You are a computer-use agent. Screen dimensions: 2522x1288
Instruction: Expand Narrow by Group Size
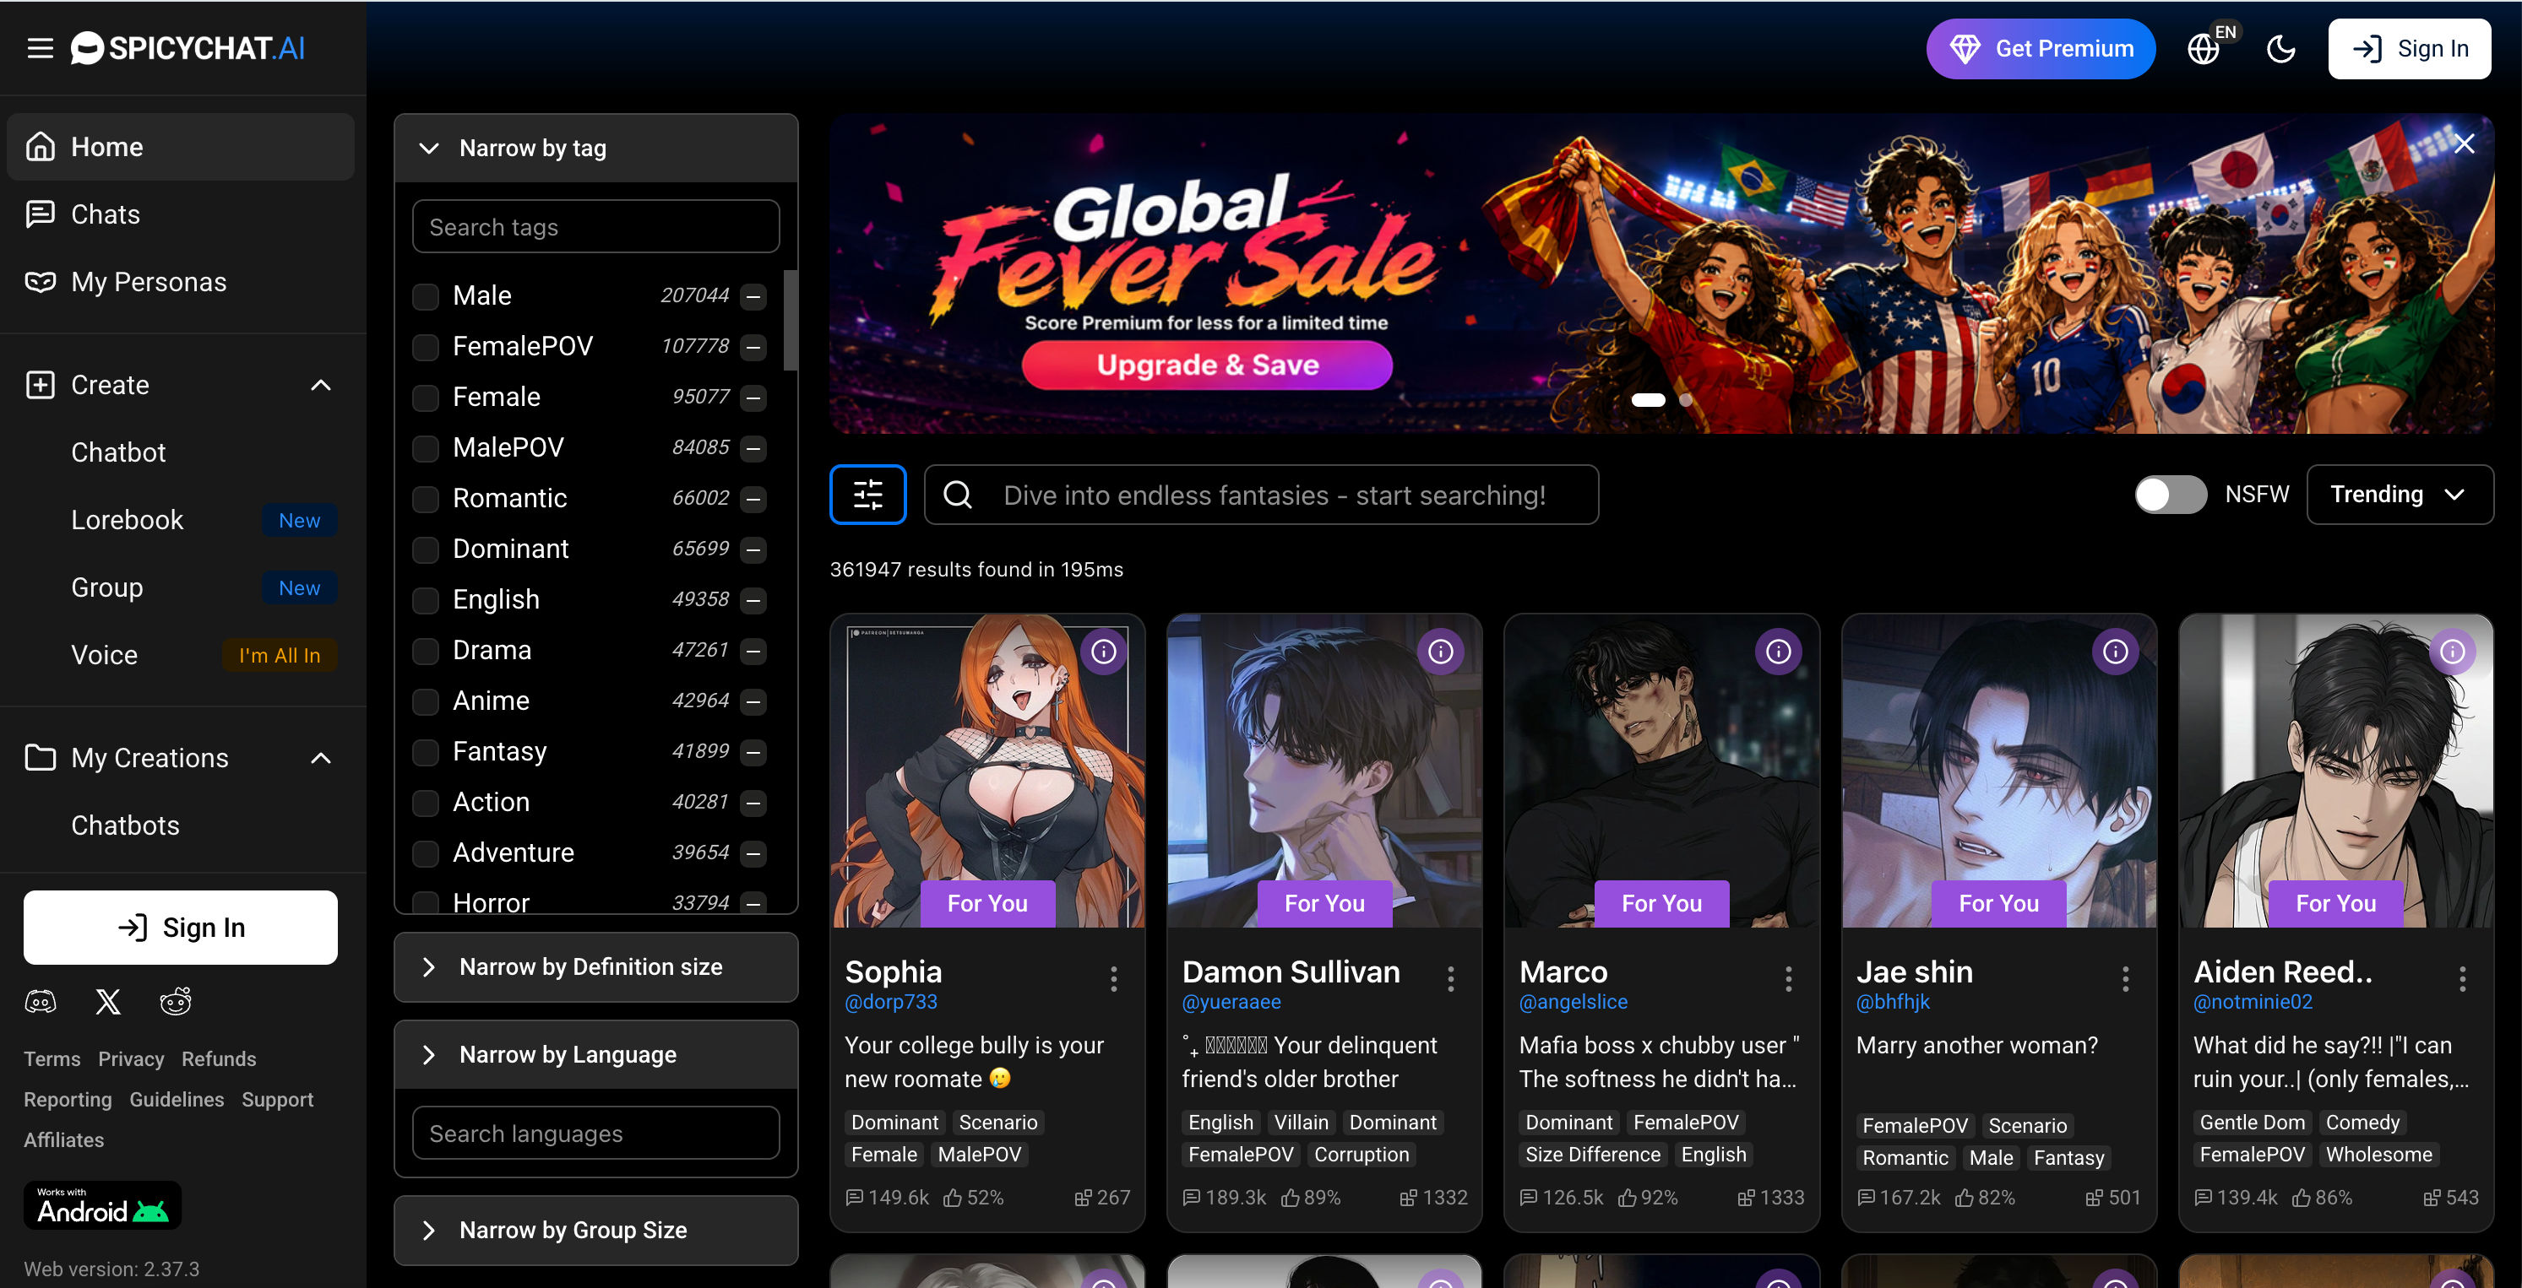point(595,1231)
